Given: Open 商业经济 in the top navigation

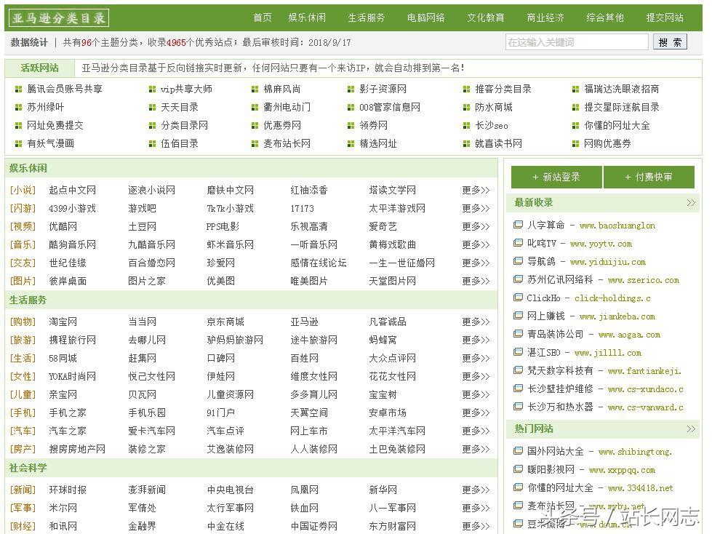Looking at the screenshot, I should click(545, 17).
